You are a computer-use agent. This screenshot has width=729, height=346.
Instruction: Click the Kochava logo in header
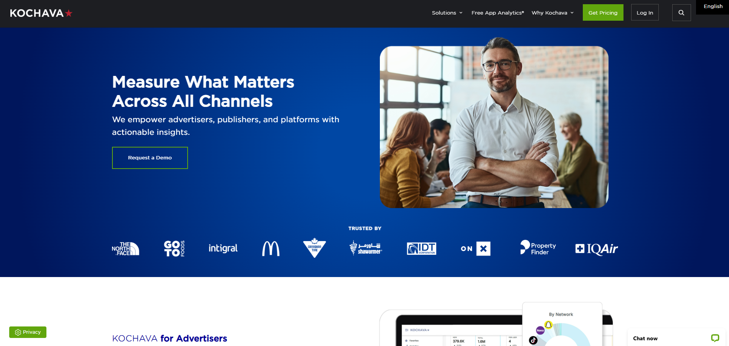point(41,13)
